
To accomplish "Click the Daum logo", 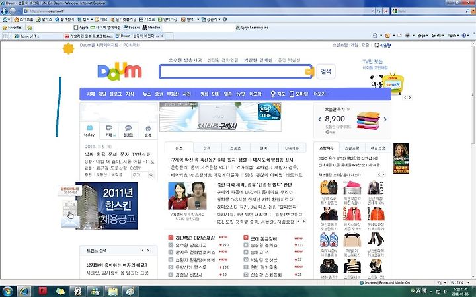I will 120,71.
